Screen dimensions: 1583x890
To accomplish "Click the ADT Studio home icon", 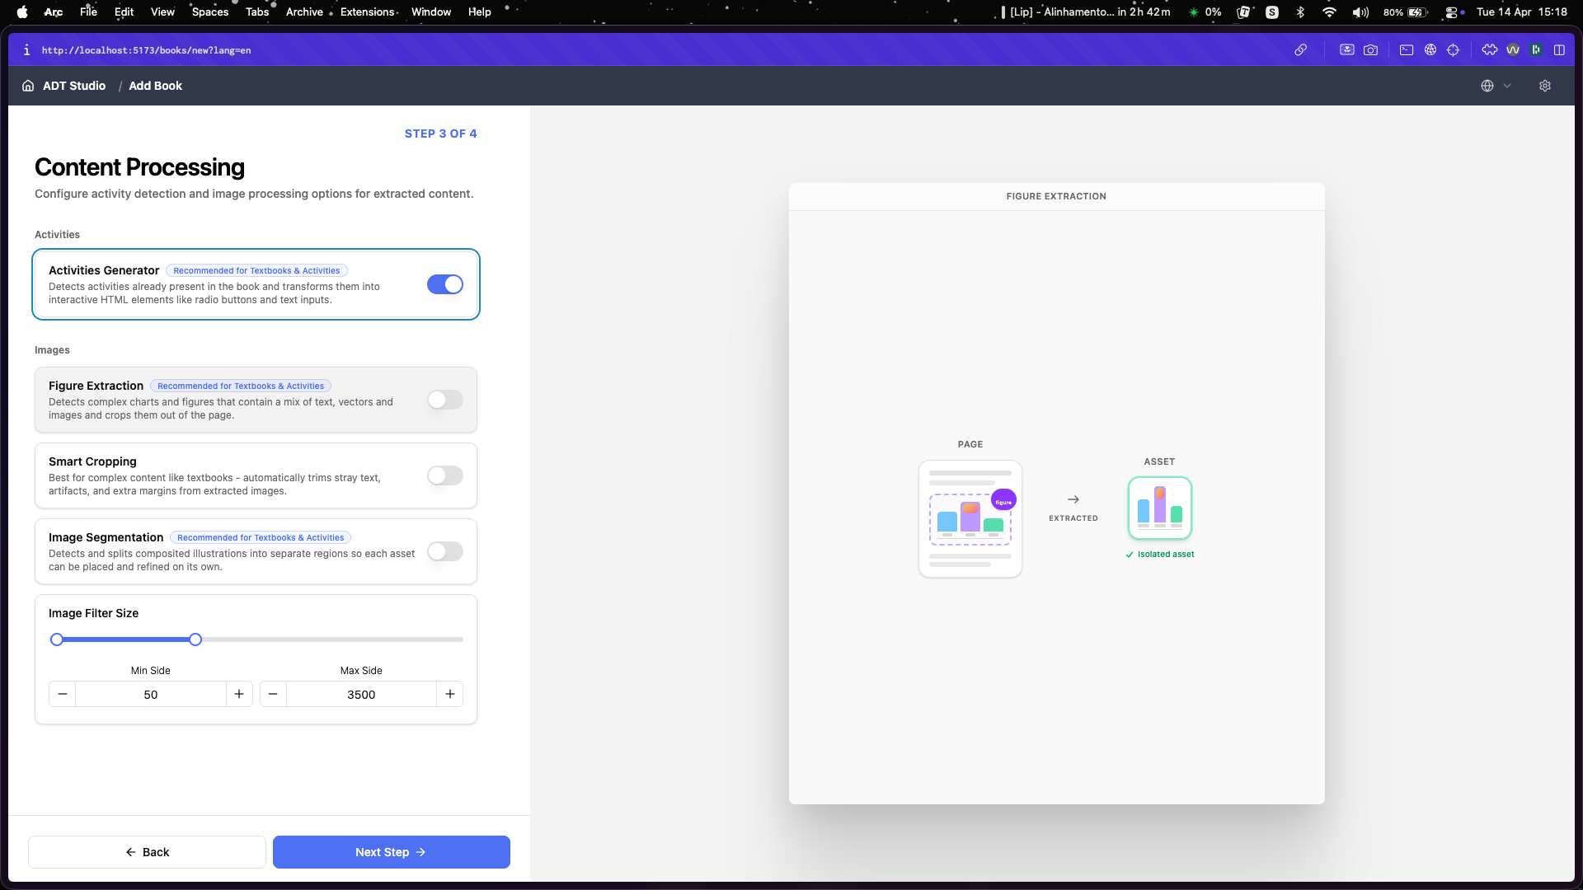I will pyautogui.click(x=28, y=86).
